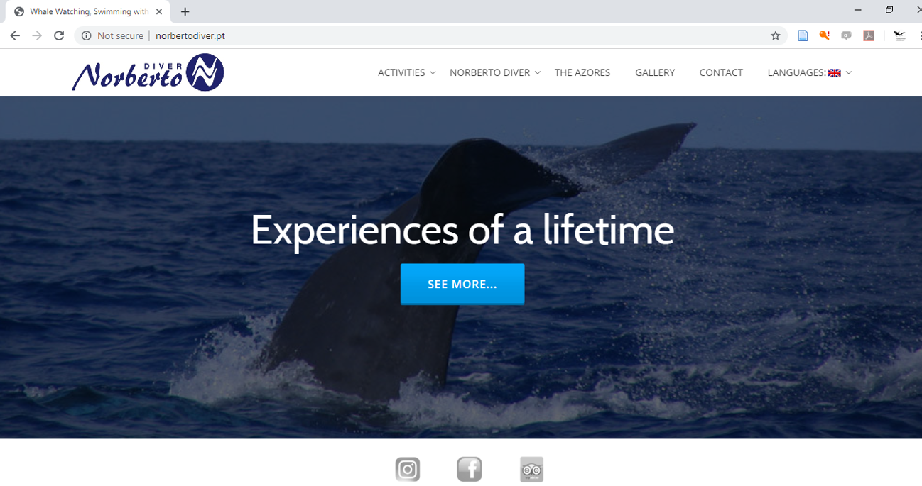Reload the page
Viewport: 922px width, 486px height.
click(59, 35)
